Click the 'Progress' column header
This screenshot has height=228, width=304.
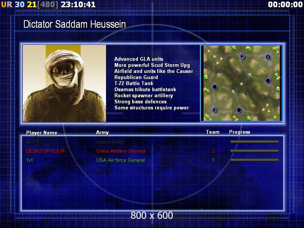pos(240,132)
